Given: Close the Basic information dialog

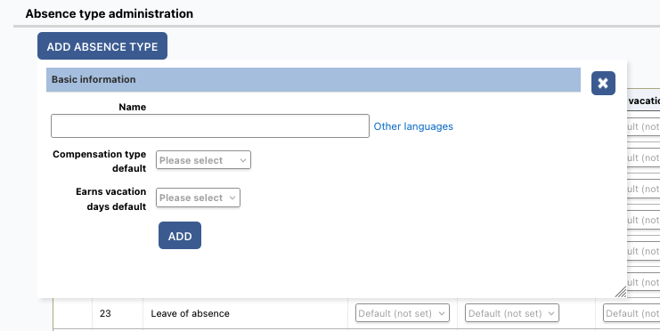Looking at the screenshot, I should [603, 84].
